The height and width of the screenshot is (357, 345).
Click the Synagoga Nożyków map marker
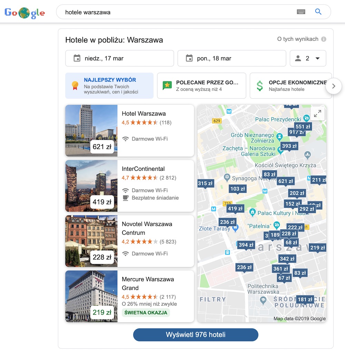[x=227, y=177]
